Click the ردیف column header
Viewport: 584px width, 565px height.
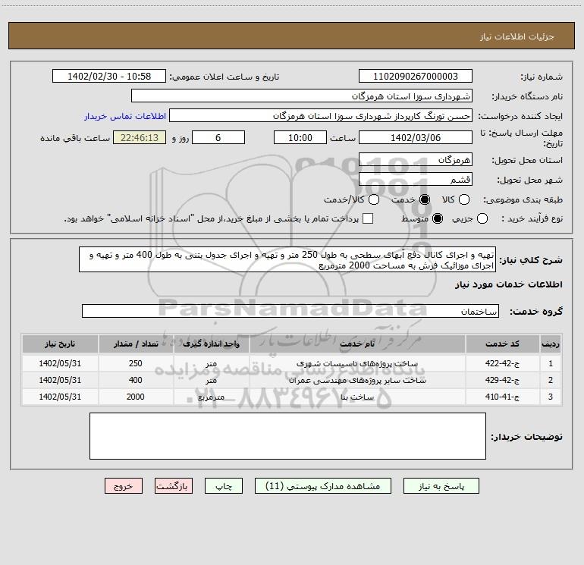point(551,344)
